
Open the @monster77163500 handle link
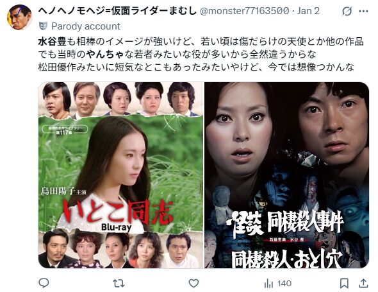click(x=244, y=11)
